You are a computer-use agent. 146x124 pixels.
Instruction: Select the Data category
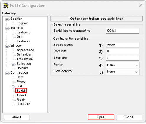(x=20, y=77)
